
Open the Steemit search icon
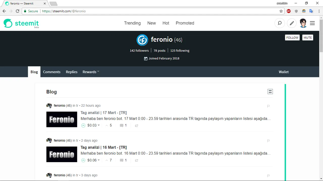click(x=280, y=23)
